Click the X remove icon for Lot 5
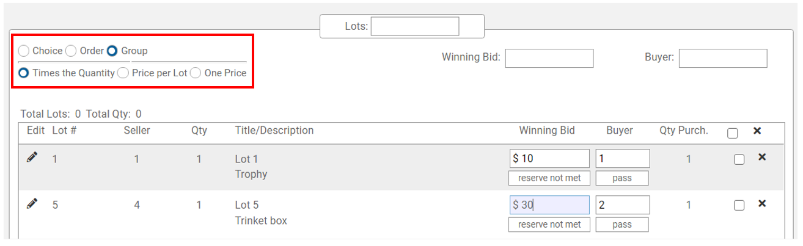Screen dimensions: 803x246 click(x=761, y=204)
